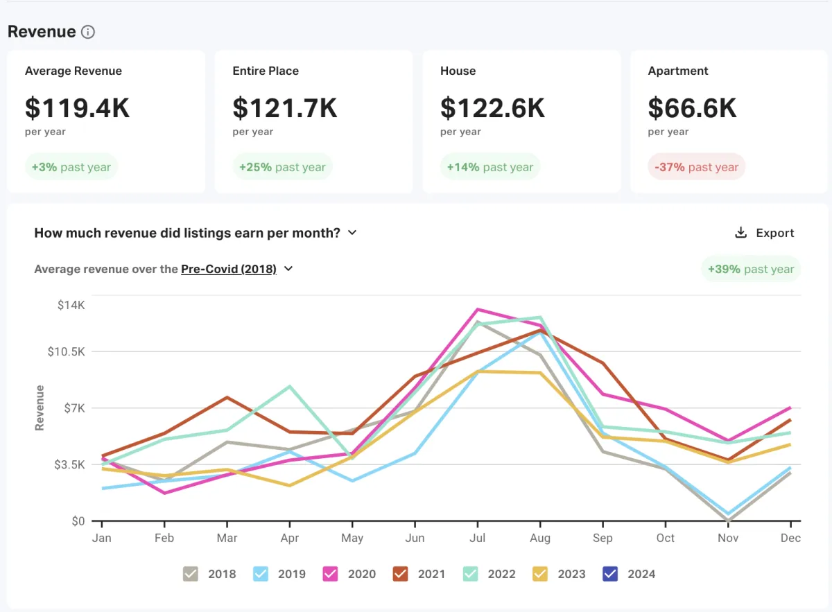Disable the 2022 series checkbox

[471, 574]
